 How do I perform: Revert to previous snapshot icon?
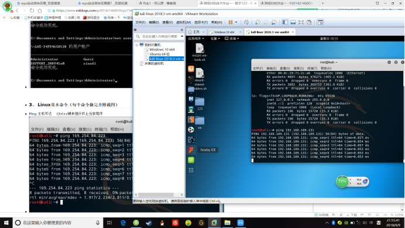(x=266, y=22)
